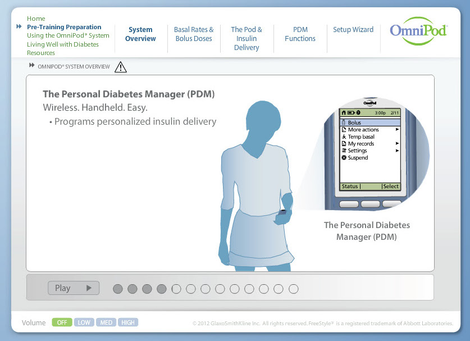The image size is (470, 341).
Task: Click the bold heading "The Personal Diabetes Manager (PDM)"
Action: coord(129,94)
